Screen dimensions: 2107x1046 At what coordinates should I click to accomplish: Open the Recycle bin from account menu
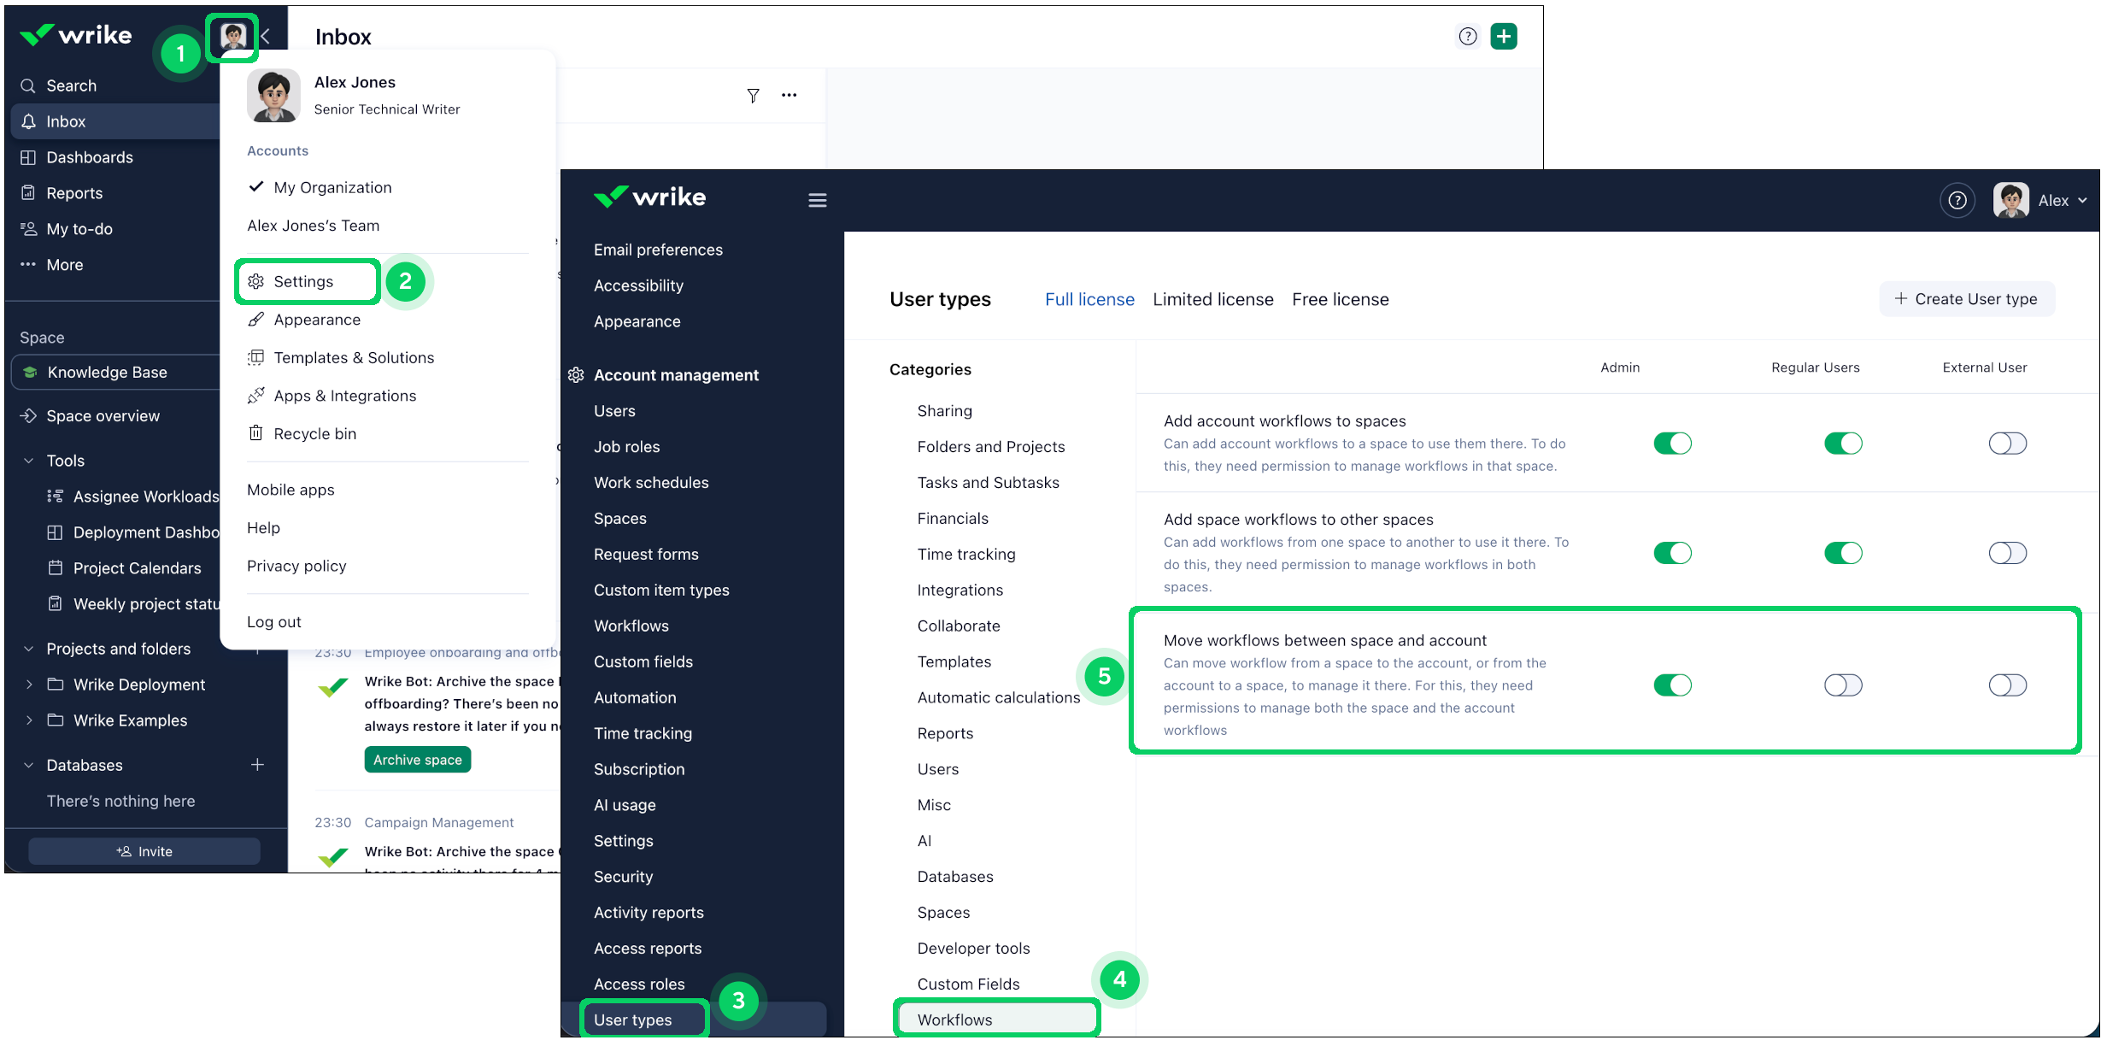point(314,433)
